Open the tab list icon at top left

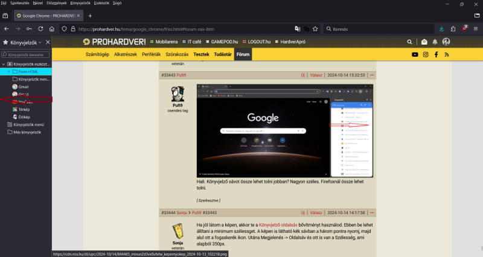pos(5,16)
